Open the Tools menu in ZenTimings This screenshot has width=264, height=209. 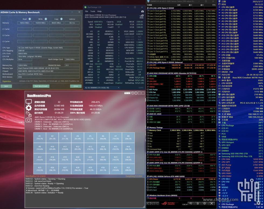point(93,12)
